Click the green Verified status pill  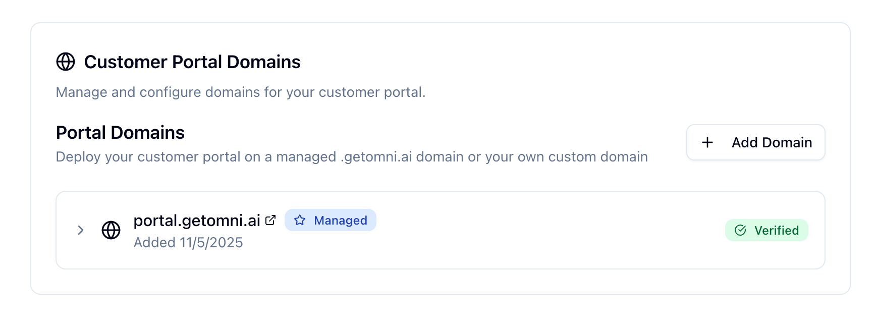point(766,230)
